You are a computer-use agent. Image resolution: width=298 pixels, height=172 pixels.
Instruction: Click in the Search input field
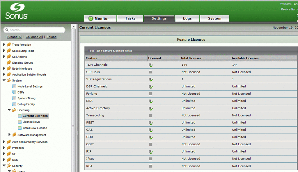(x=35, y=30)
